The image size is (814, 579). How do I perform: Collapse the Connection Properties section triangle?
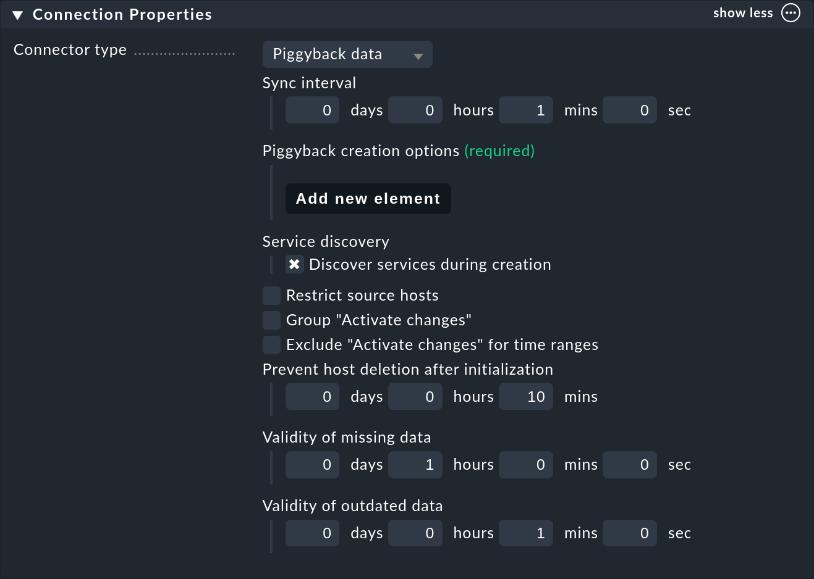point(17,15)
